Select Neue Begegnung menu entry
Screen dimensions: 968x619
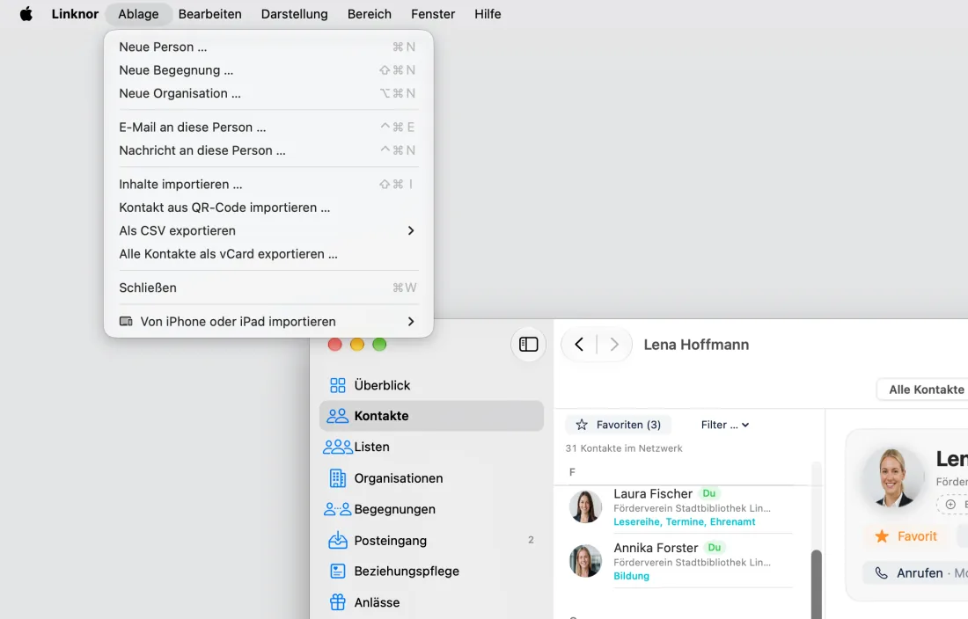(x=268, y=70)
